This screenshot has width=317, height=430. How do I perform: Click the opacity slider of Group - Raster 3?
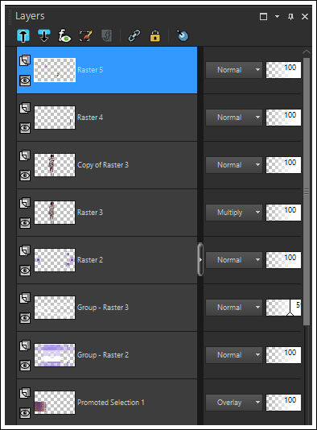pyautogui.click(x=283, y=308)
